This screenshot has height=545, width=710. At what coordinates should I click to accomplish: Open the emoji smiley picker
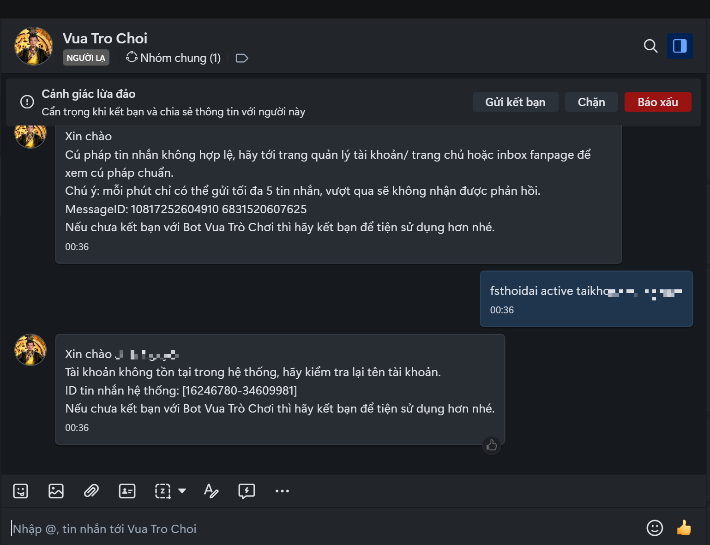click(655, 528)
